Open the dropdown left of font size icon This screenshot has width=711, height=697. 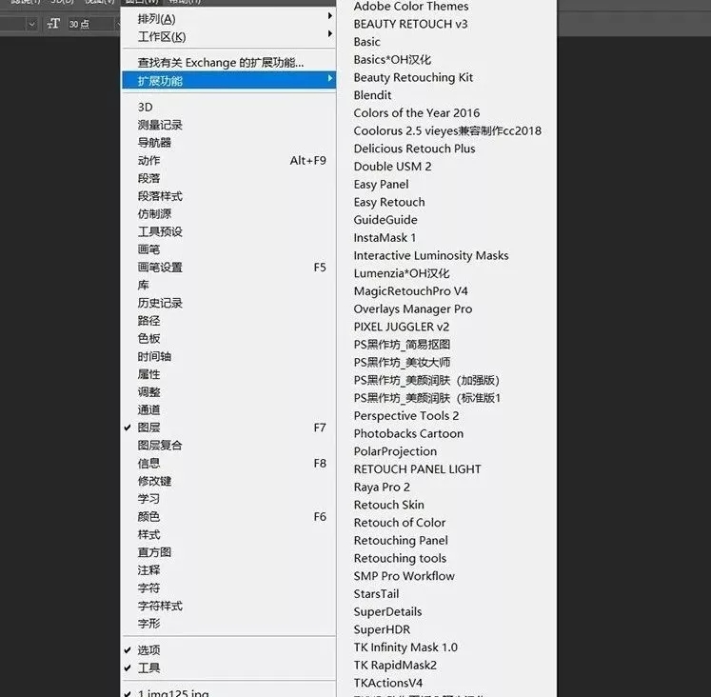pos(31,24)
